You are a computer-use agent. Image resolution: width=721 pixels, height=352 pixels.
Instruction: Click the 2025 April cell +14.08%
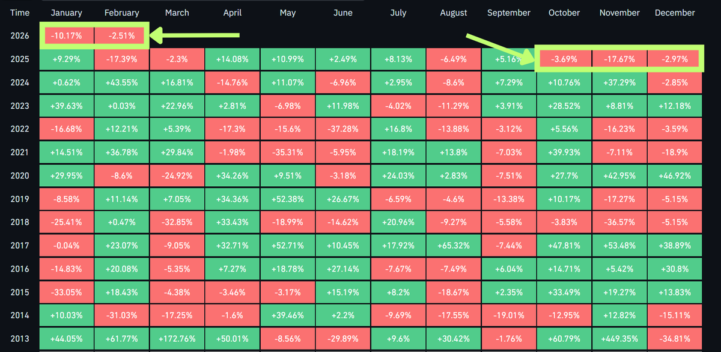click(232, 59)
